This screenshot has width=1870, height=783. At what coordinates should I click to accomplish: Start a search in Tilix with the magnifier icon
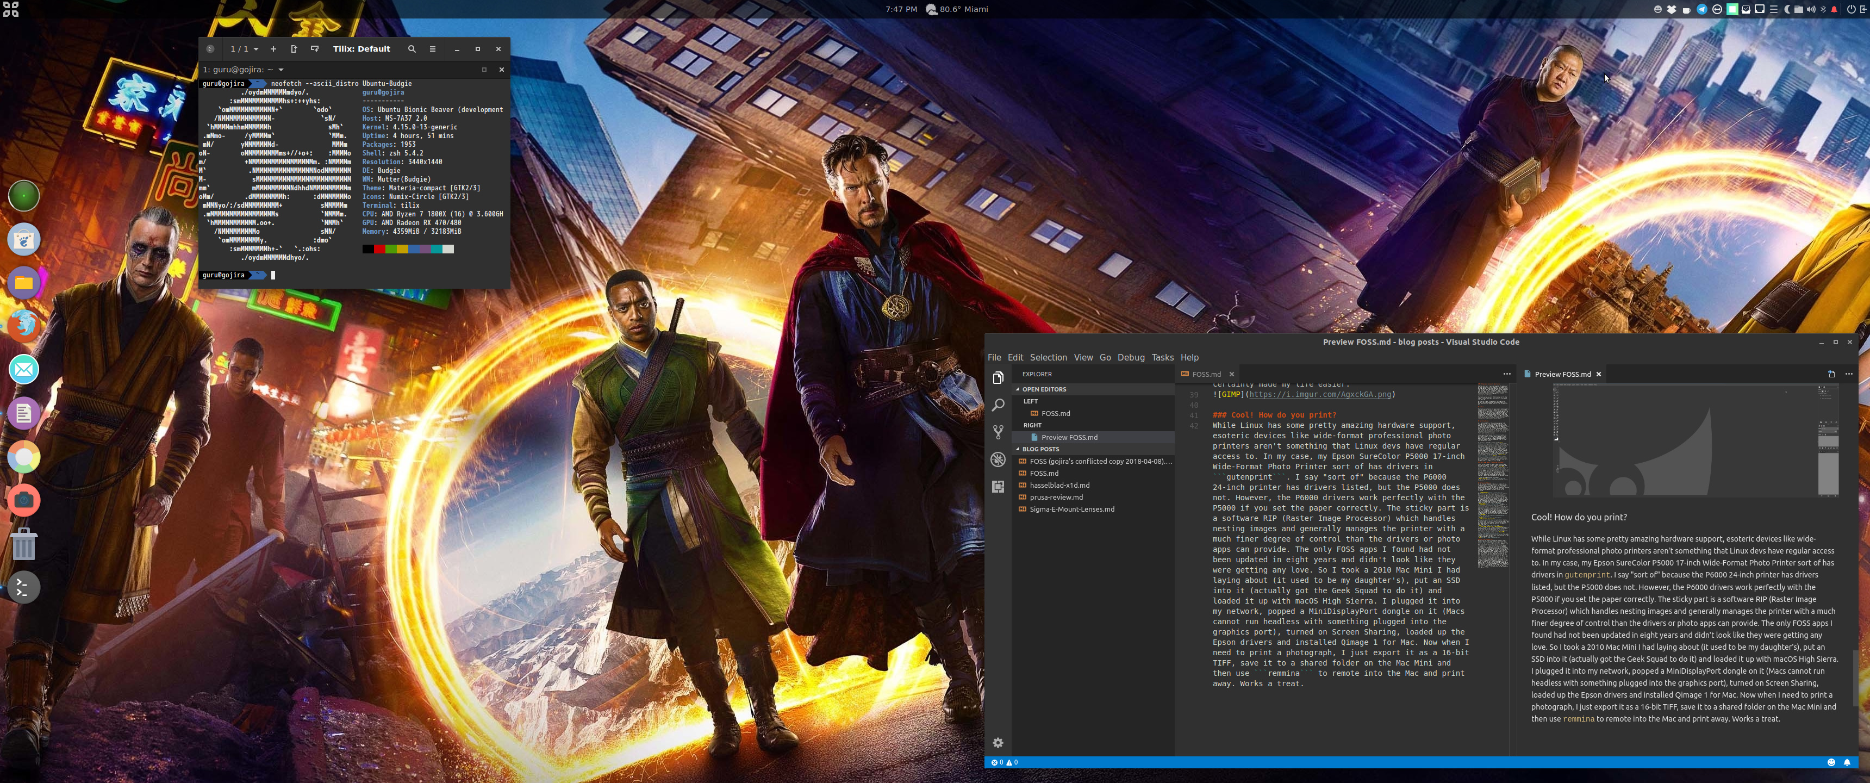[x=412, y=48]
